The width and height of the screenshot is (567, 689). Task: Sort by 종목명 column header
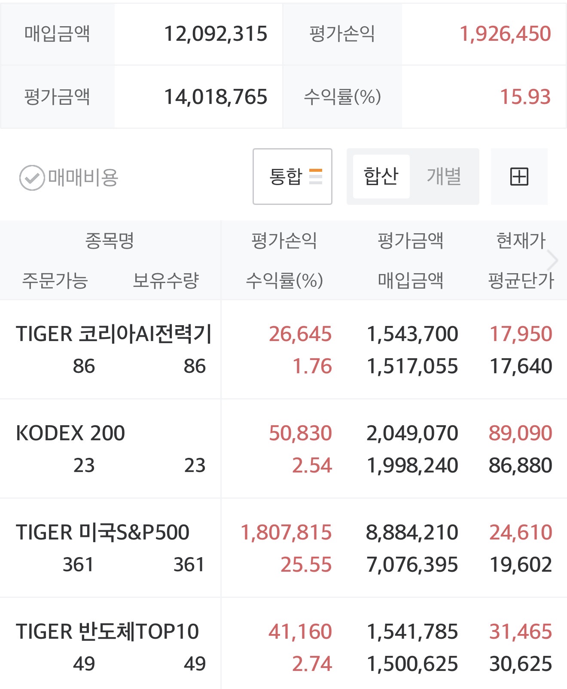pyautogui.click(x=110, y=241)
